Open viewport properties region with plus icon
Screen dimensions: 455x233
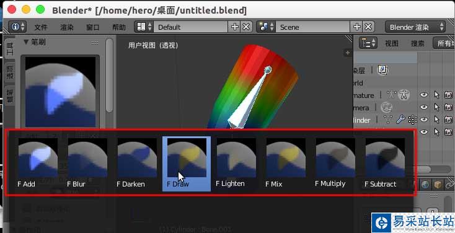[x=348, y=53]
